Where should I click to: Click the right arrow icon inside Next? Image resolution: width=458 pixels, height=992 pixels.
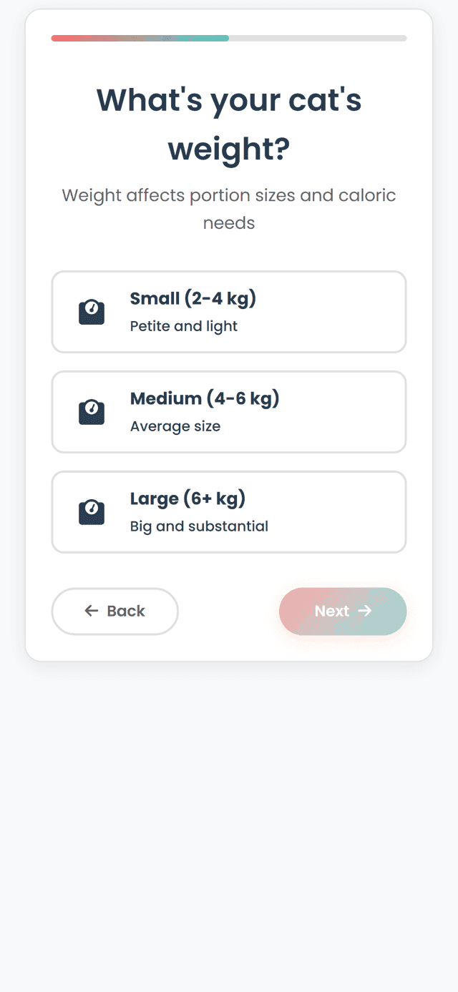(x=365, y=612)
